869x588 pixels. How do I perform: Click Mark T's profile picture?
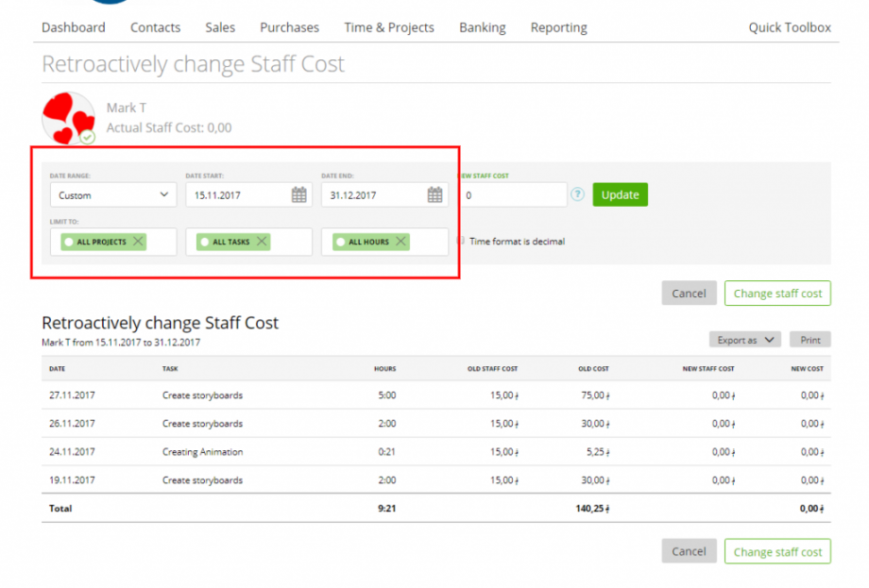(x=67, y=117)
